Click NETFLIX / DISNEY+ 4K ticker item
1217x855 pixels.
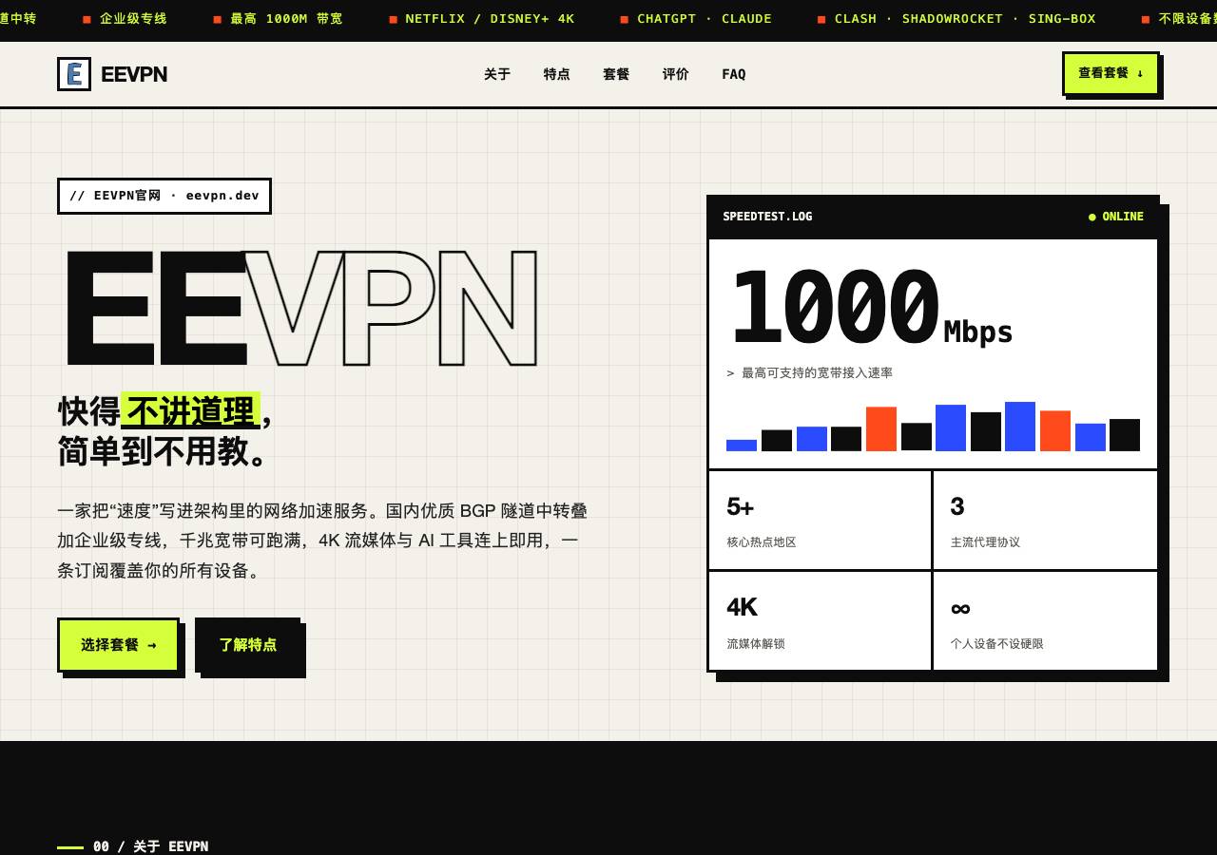point(490,19)
